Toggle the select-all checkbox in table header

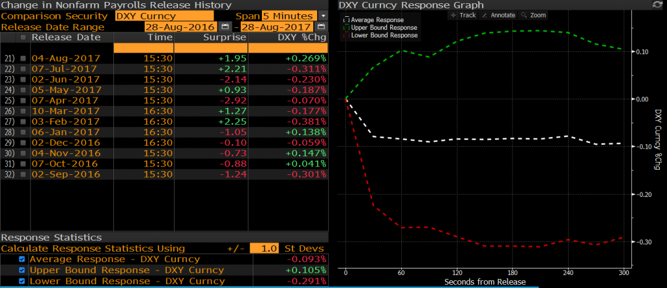point(23,37)
